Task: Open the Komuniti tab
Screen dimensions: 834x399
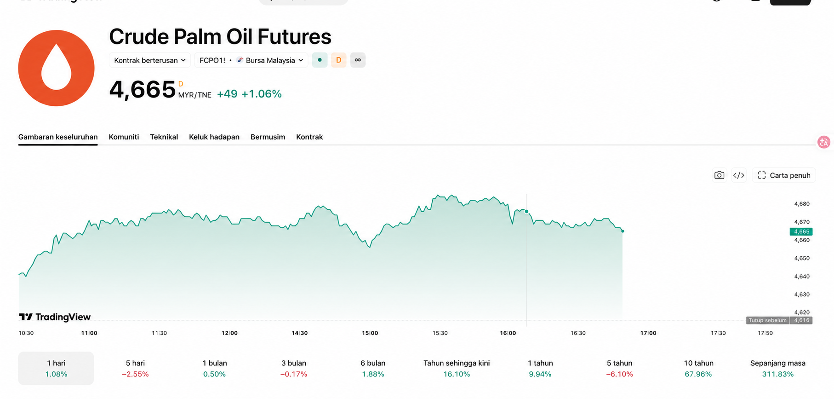Action: 124,137
